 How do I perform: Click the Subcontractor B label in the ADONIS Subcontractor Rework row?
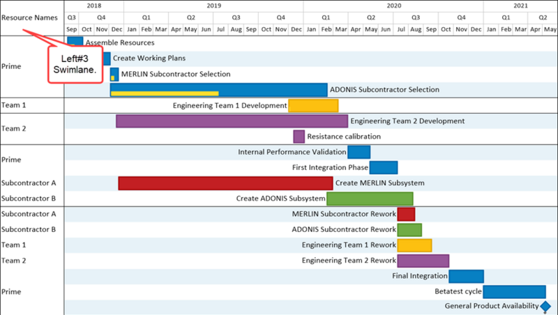click(29, 230)
